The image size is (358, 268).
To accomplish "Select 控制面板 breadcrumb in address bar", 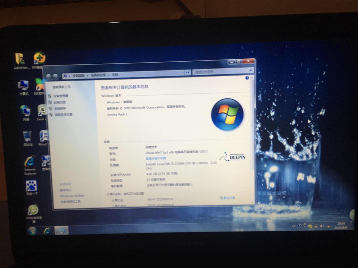I will point(78,76).
